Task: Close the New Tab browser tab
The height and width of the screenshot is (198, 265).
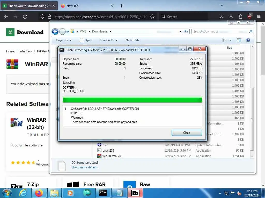Action: tap(112, 6)
